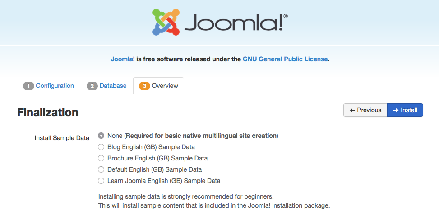Select Default English (GB) Sample Data
Image resolution: width=439 pixels, height=219 pixels.
101,169
